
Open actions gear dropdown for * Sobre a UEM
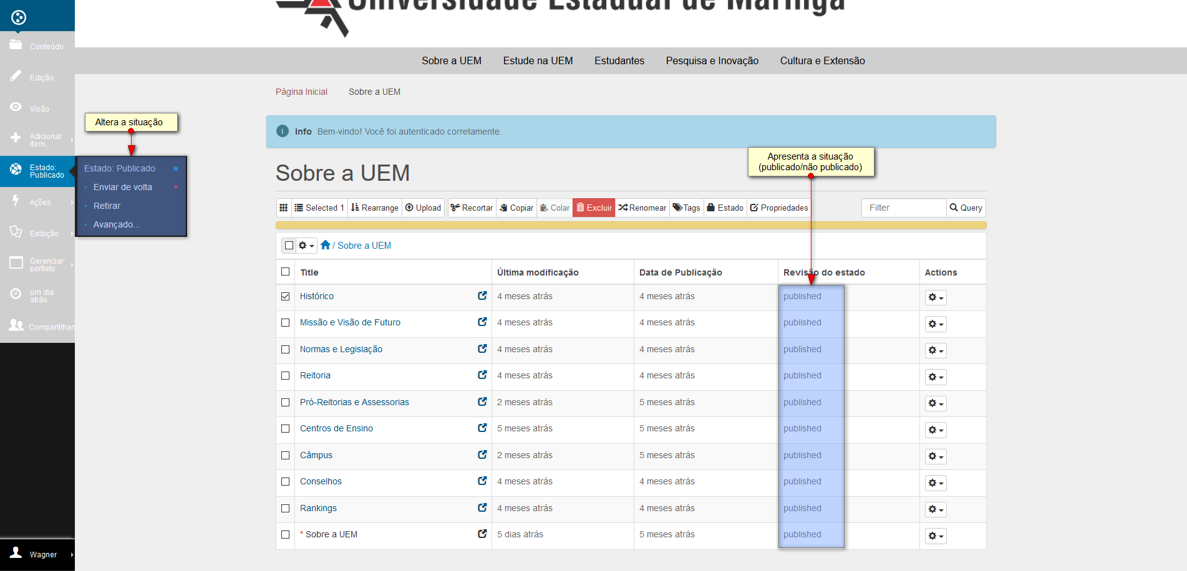(x=936, y=536)
